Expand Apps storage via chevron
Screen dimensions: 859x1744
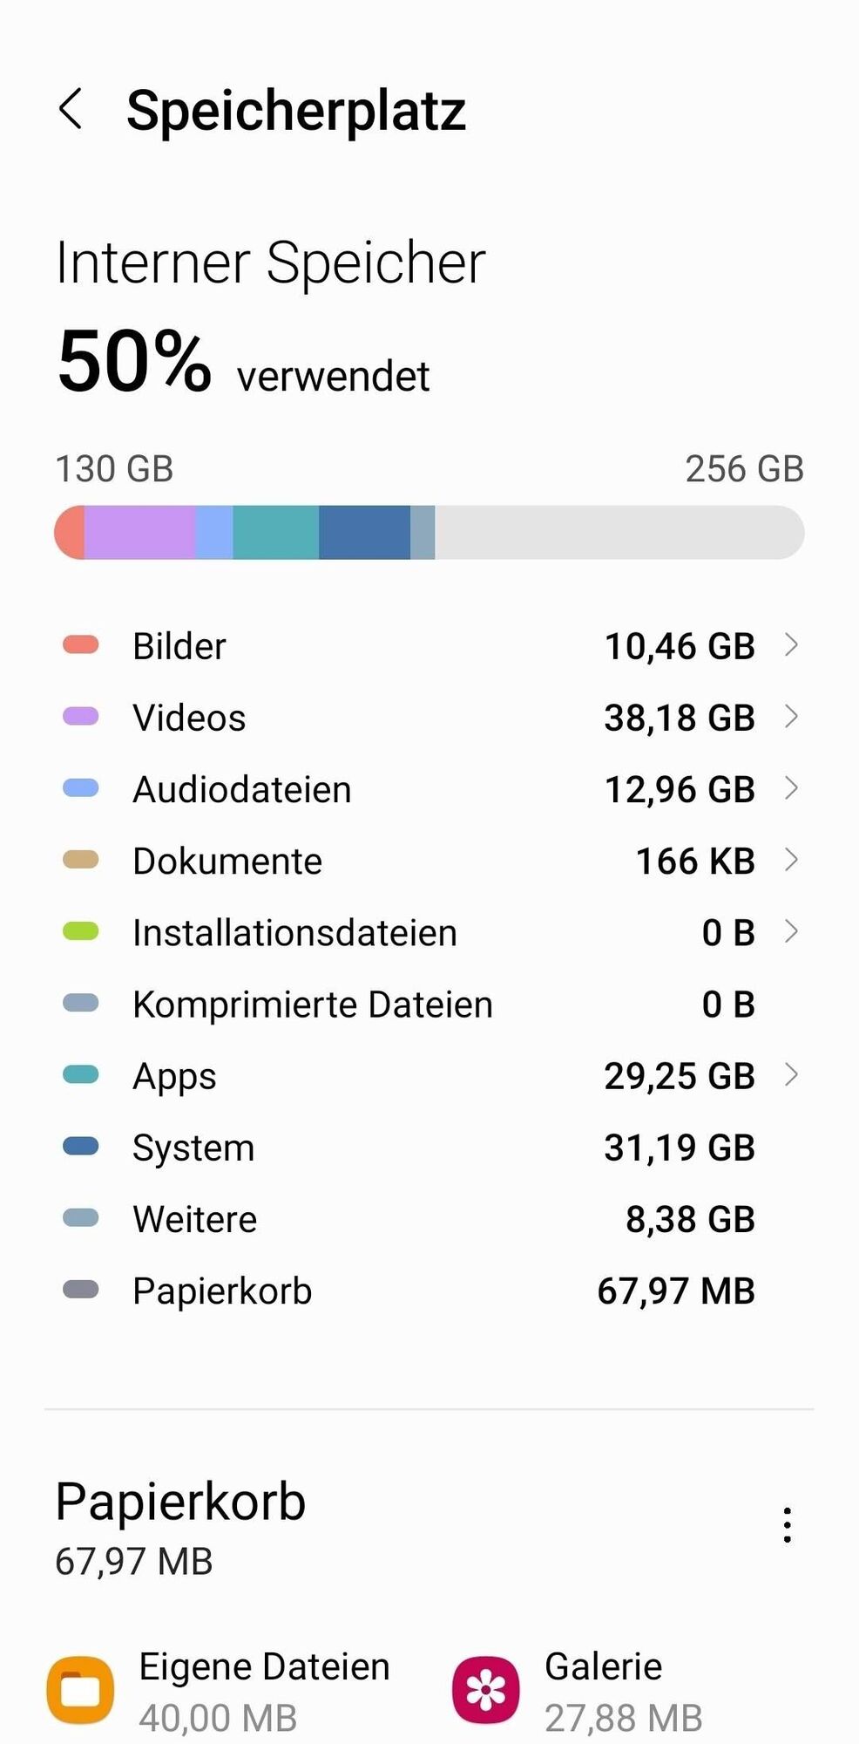(x=791, y=1074)
